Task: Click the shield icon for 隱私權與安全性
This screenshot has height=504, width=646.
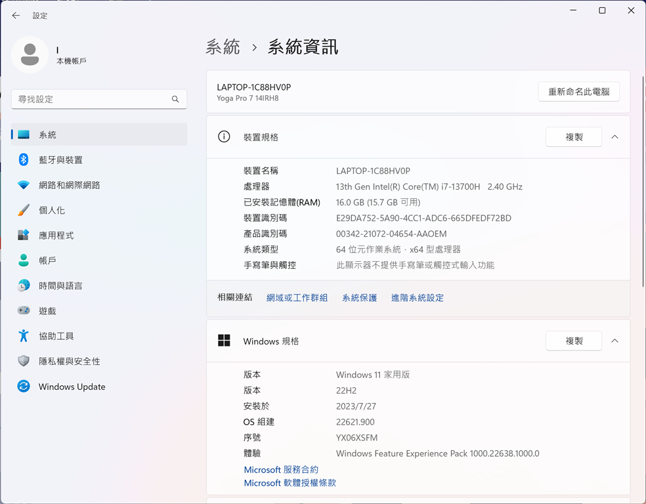Action: [24, 361]
